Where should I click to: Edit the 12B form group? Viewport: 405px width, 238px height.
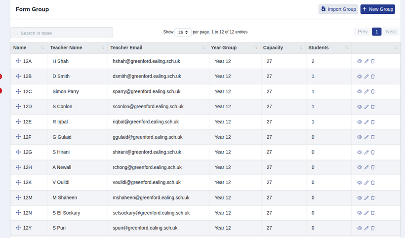[366, 77]
